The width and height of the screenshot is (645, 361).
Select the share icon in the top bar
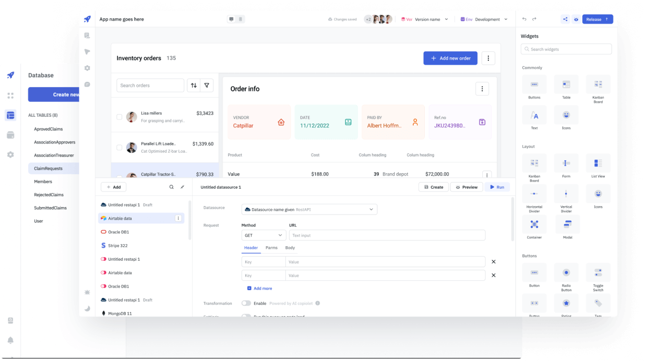pyautogui.click(x=565, y=19)
